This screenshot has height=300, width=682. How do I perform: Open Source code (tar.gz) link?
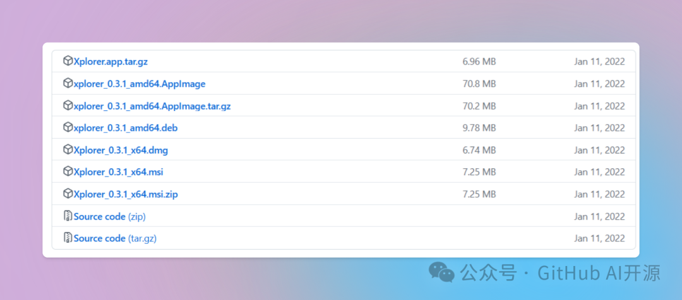[x=116, y=238]
